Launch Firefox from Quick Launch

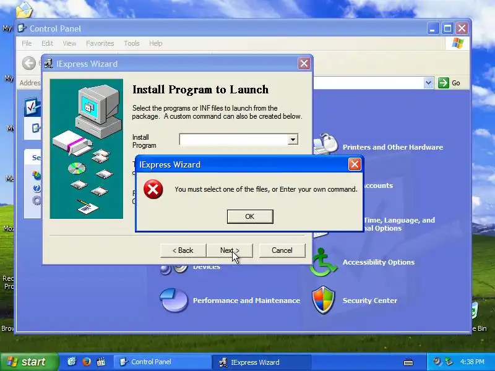[x=86, y=362]
